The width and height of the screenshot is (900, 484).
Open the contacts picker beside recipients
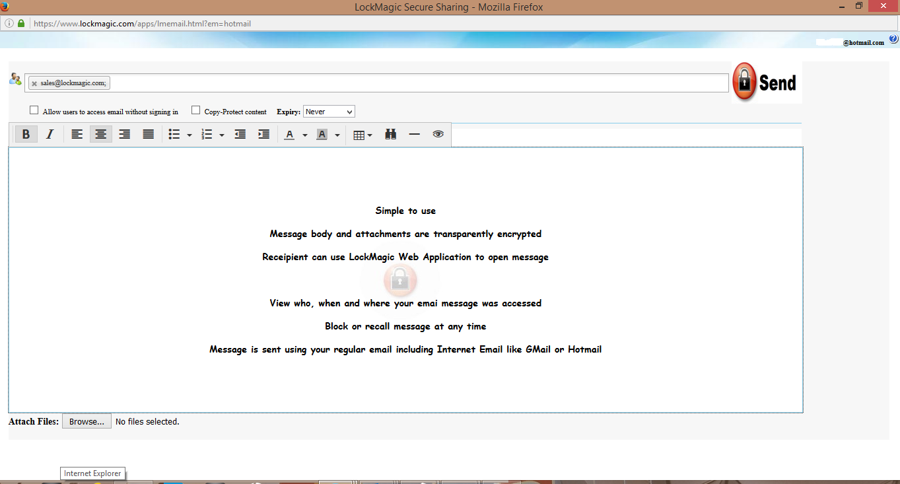coord(15,79)
